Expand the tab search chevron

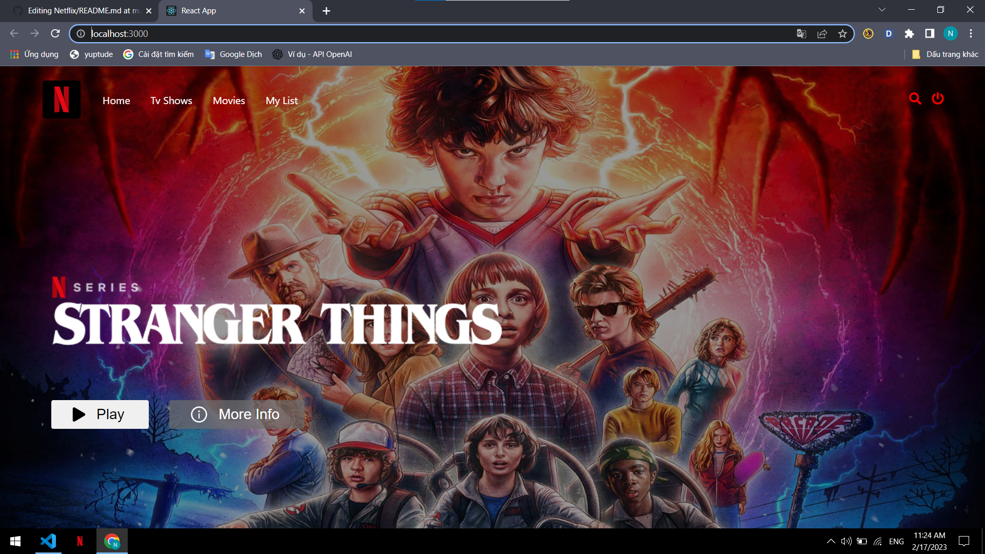(x=882, y=10)
